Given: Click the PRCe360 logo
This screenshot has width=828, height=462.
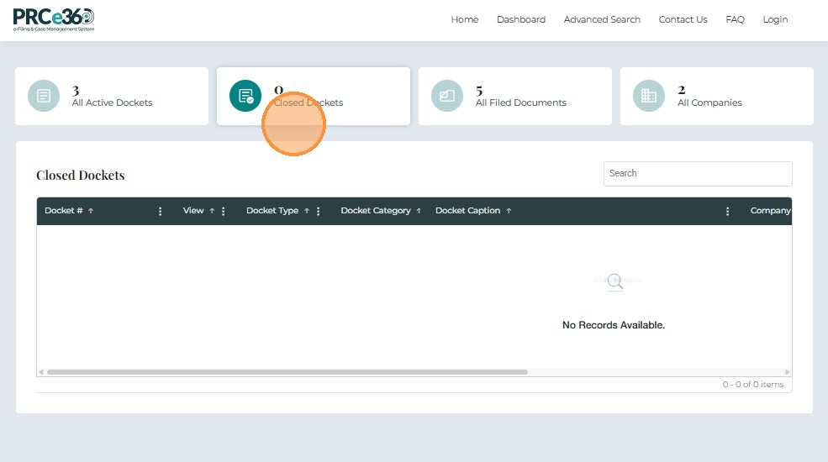Looking at the screenshot, I should point(53,19).
